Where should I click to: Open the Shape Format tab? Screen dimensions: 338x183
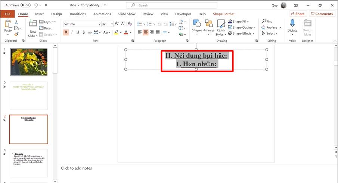[224, 14]
